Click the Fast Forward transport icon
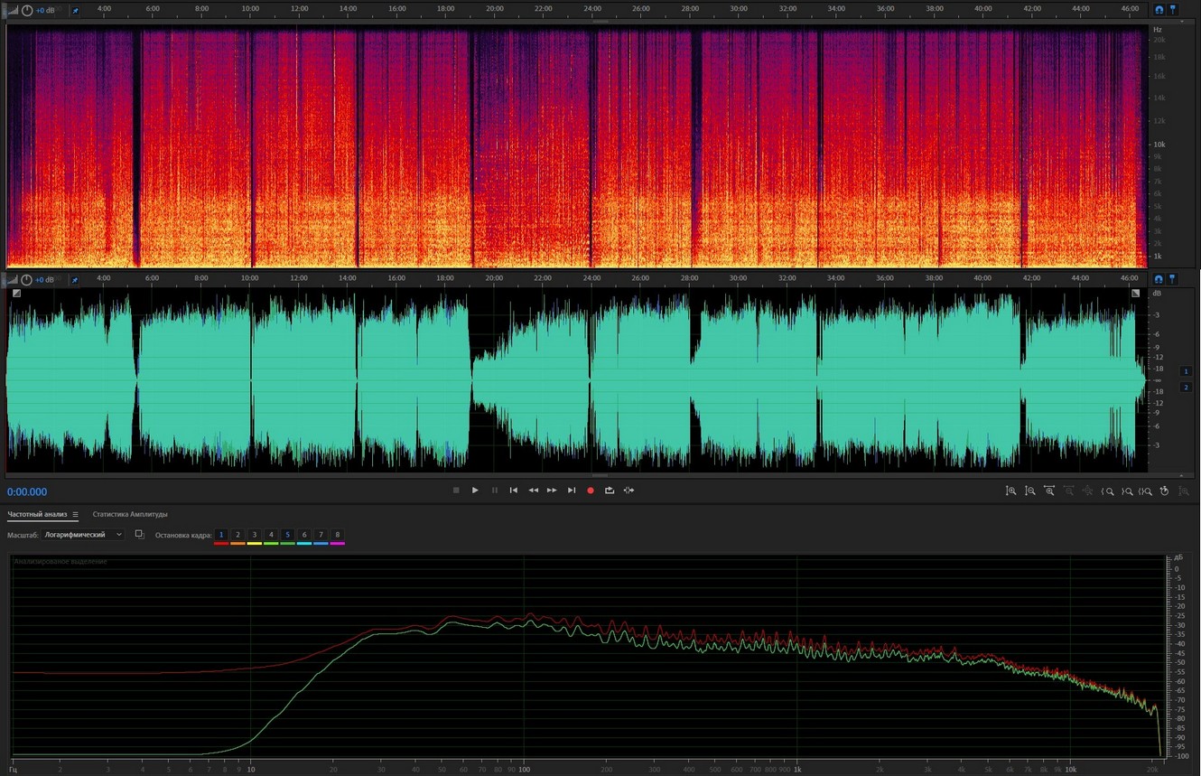The height and width of the screenshot is (776, 1201). click(552, 491)
